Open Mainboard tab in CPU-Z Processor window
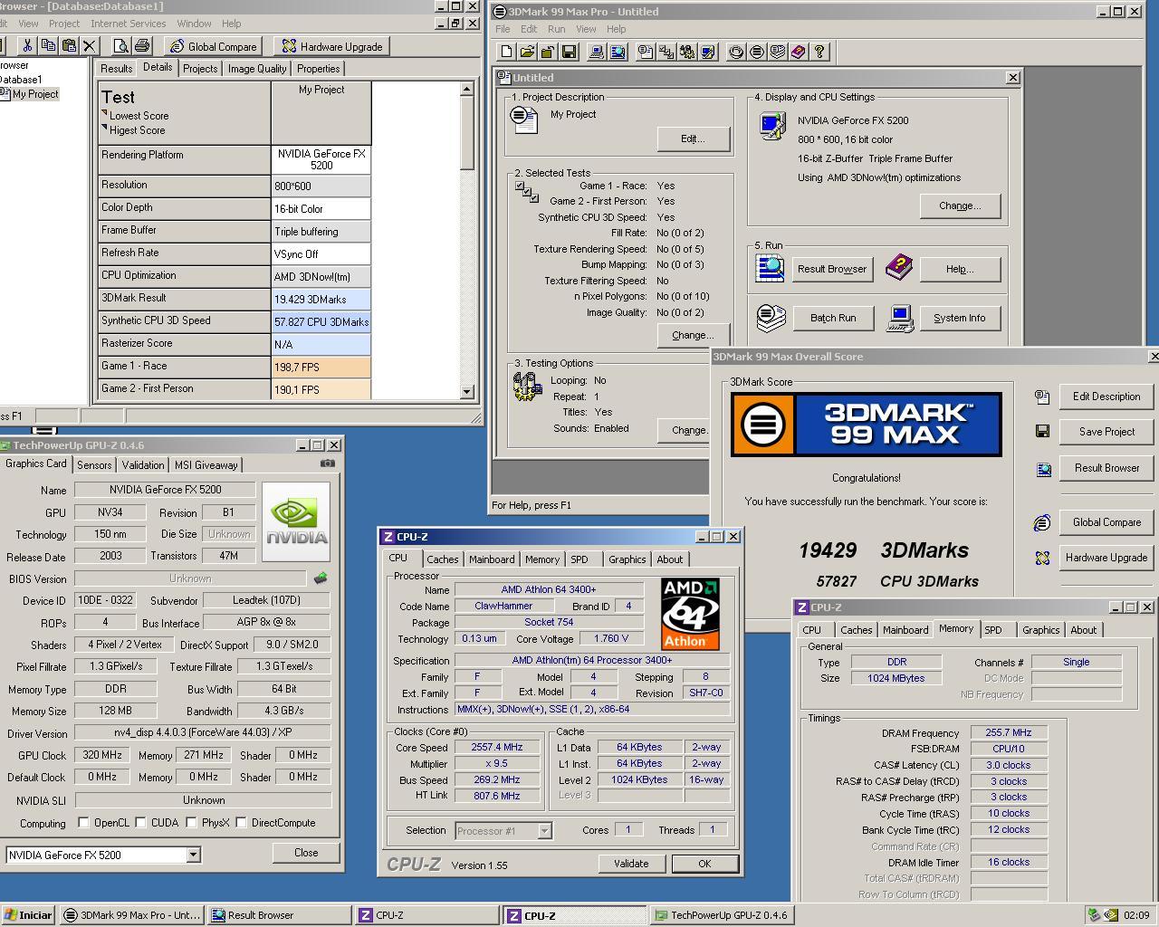This screenshot has height=927, width=1159. (492, 559)
